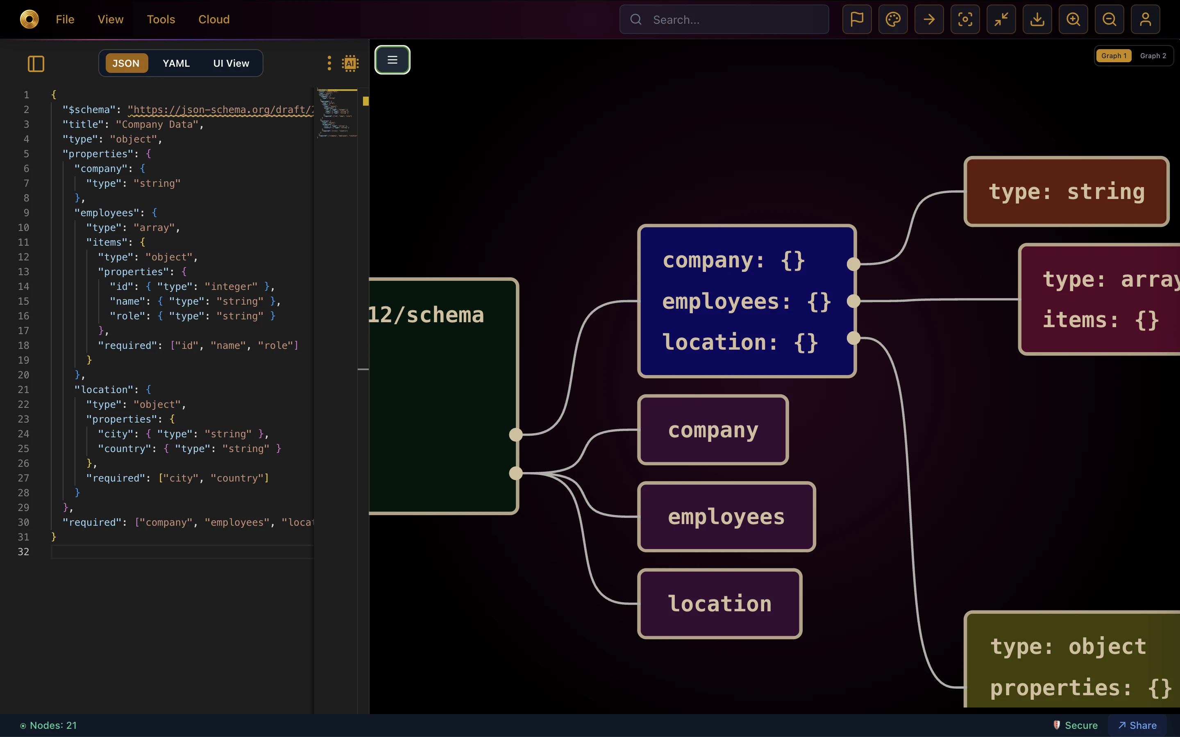Click the "id" integer property on line 14
1180x737 pixels.
pos(192,287)
